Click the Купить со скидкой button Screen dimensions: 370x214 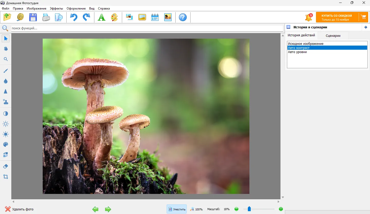point(337,17)
